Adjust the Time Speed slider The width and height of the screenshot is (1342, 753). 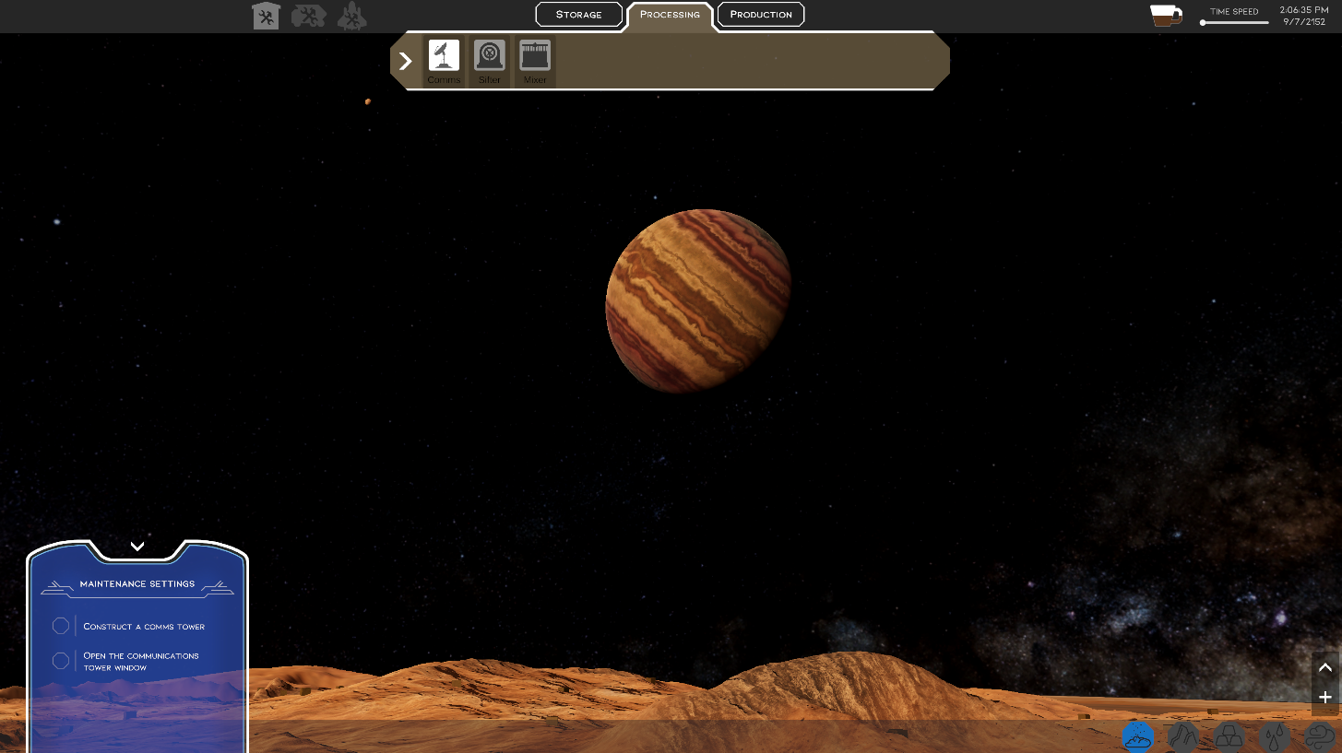tap(1234, 25)
